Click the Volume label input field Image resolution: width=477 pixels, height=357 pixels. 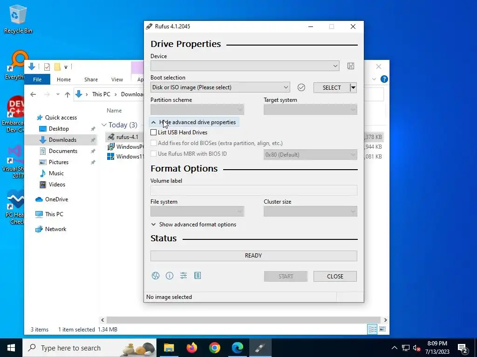pyautogui.click(x=254, y=190)
